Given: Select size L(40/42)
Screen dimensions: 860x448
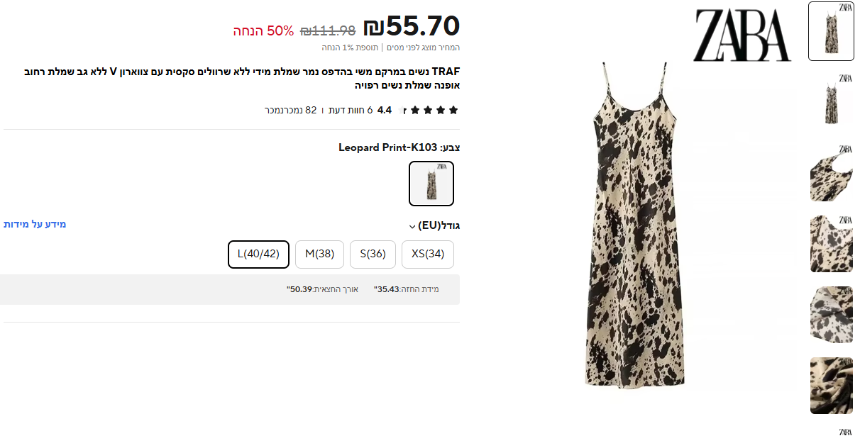Looking at the screenshot, I should point(258,254).
